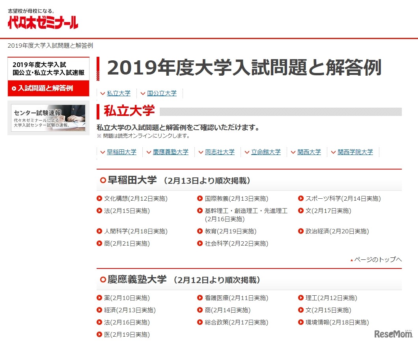418x343 pixels.
Task: Open Waseda スポーツ科学(2月14日実施)
Action: coord(343,199)
